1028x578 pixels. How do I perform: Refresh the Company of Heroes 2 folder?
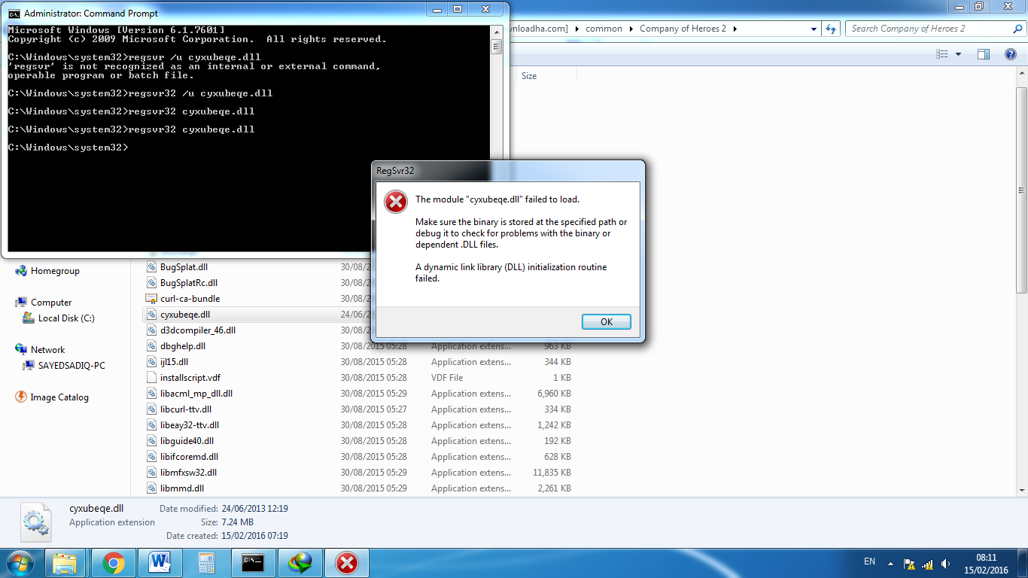pos(831,29)
